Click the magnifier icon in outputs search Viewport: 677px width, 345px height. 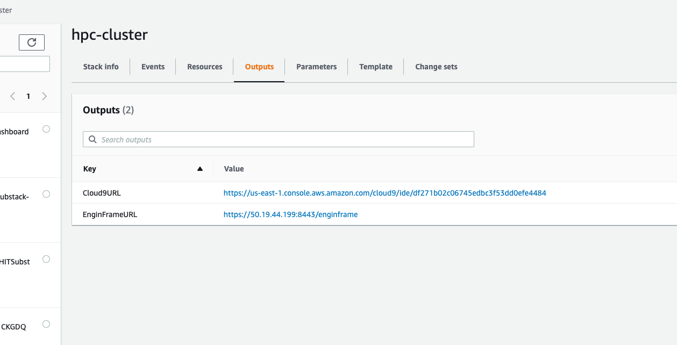point(92,139)
